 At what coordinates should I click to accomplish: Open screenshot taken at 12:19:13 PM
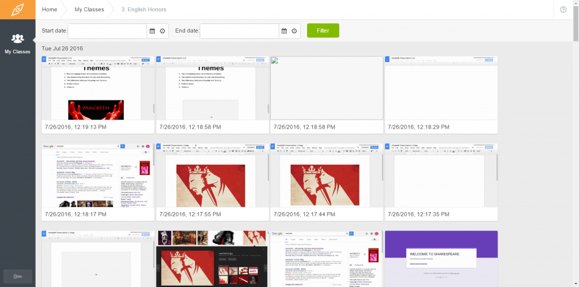point(98,88)
